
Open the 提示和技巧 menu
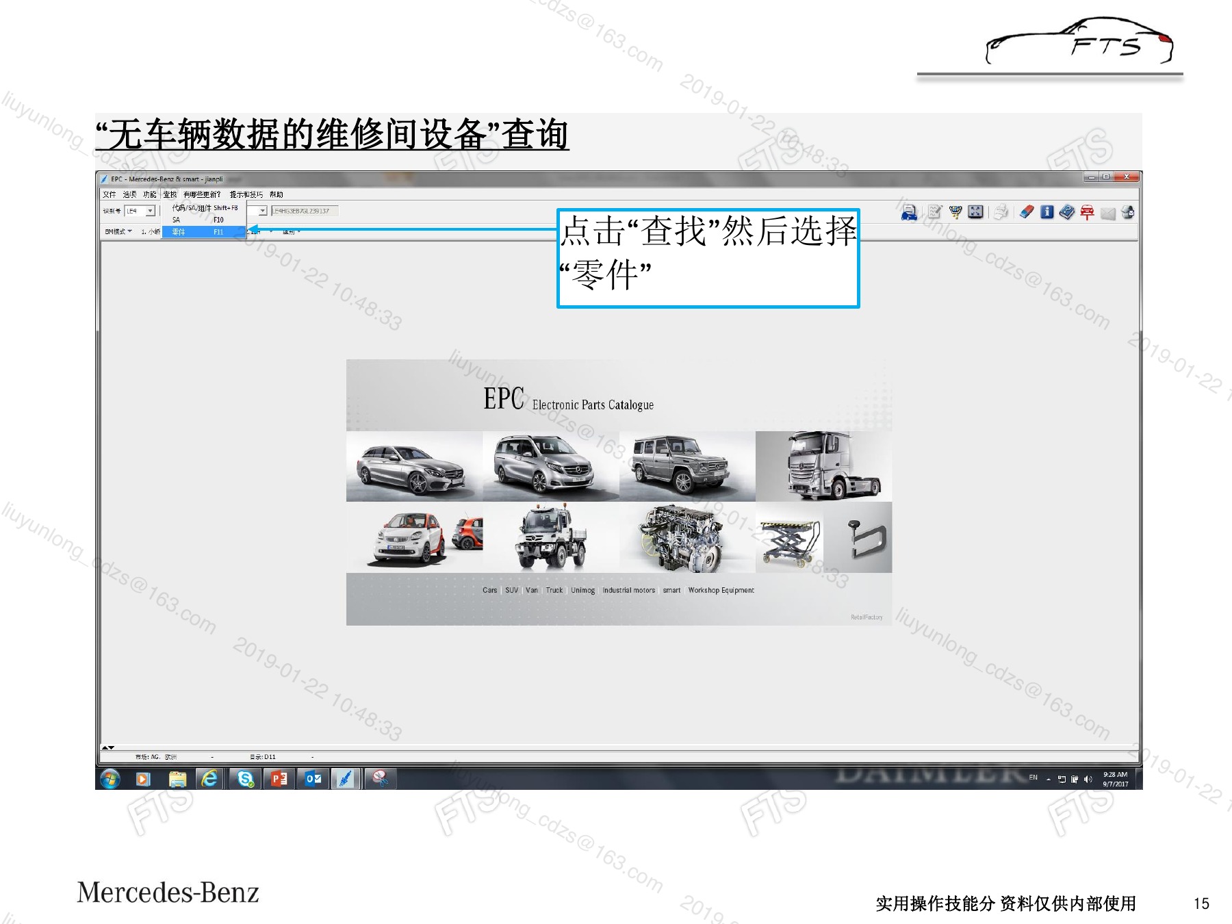pos(246,194)
